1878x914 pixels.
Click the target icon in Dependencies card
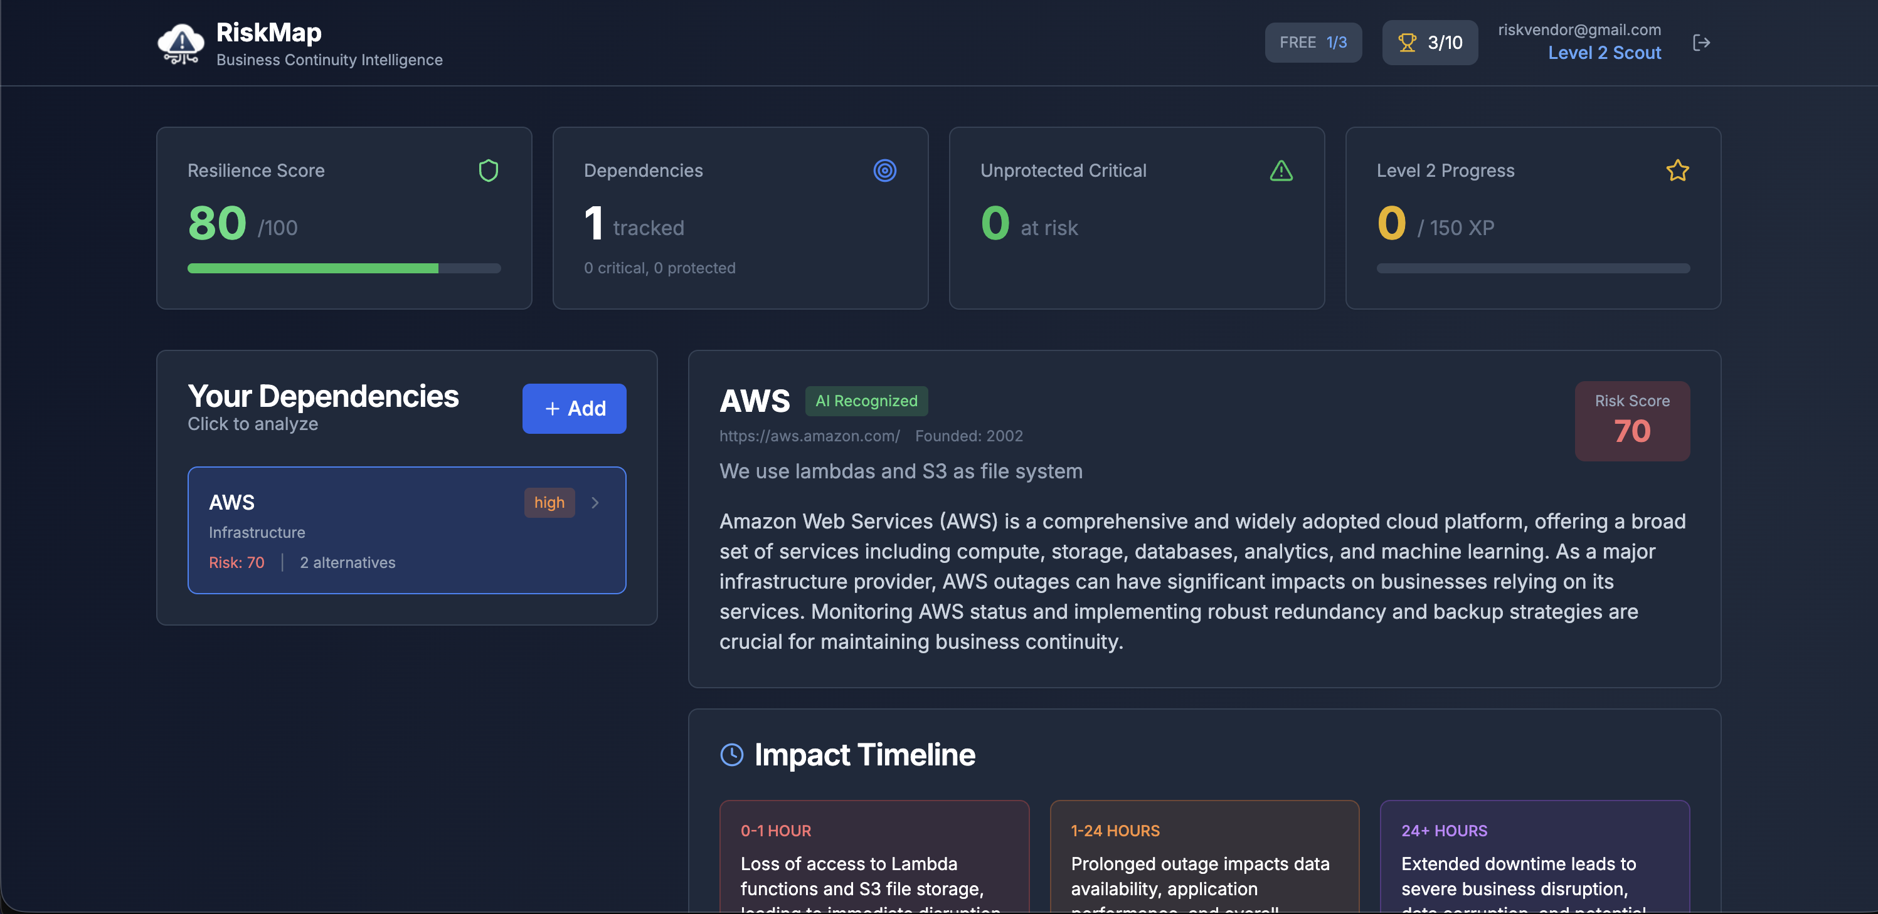[x=884, y=171]
